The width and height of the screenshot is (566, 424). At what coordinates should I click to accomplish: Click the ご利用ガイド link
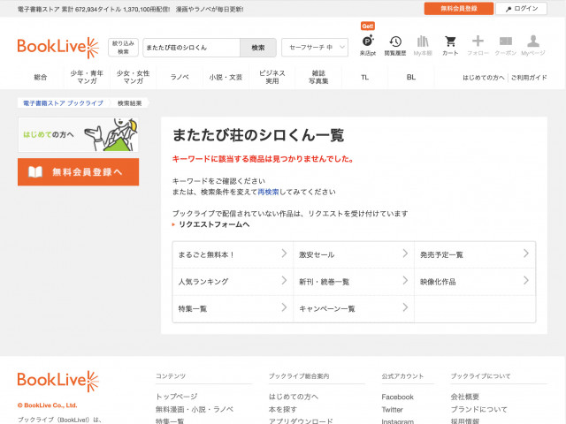point(529,78)
